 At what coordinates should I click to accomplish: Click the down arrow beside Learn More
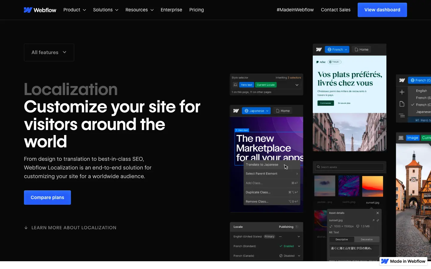click(x=26, y=228)
